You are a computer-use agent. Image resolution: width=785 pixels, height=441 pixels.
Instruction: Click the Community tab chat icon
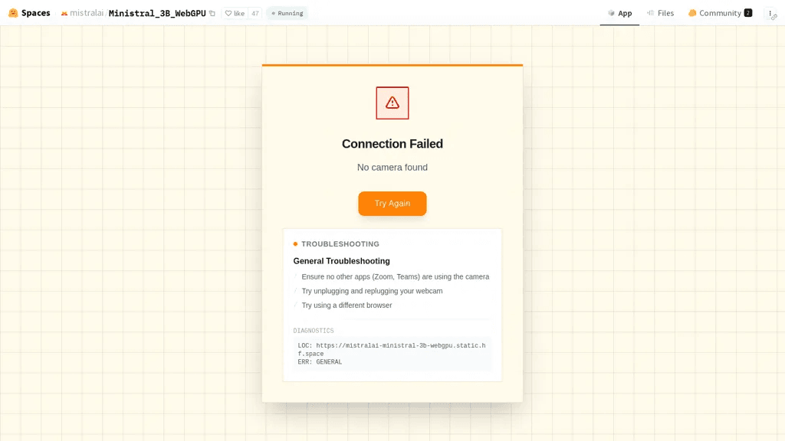click(x=692, y=13)
